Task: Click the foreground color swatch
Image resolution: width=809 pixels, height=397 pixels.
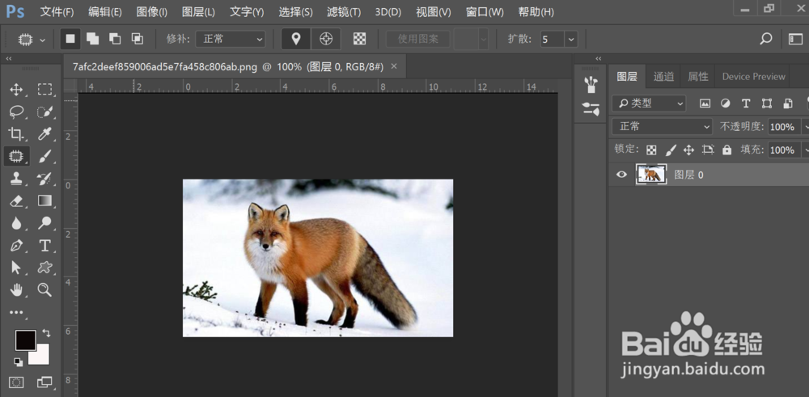Action: click(25, 340)
